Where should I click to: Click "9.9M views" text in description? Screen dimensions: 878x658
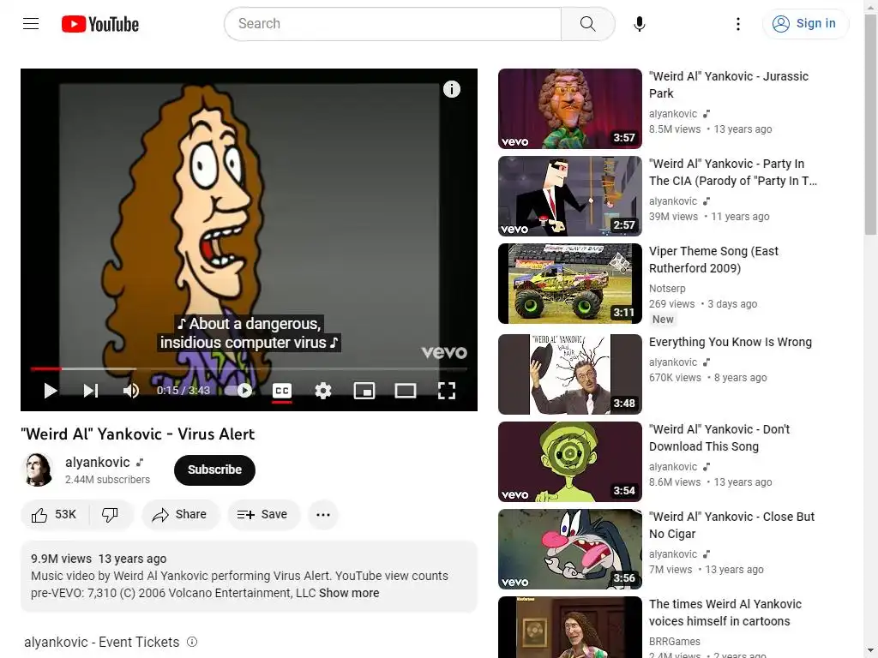61,559
